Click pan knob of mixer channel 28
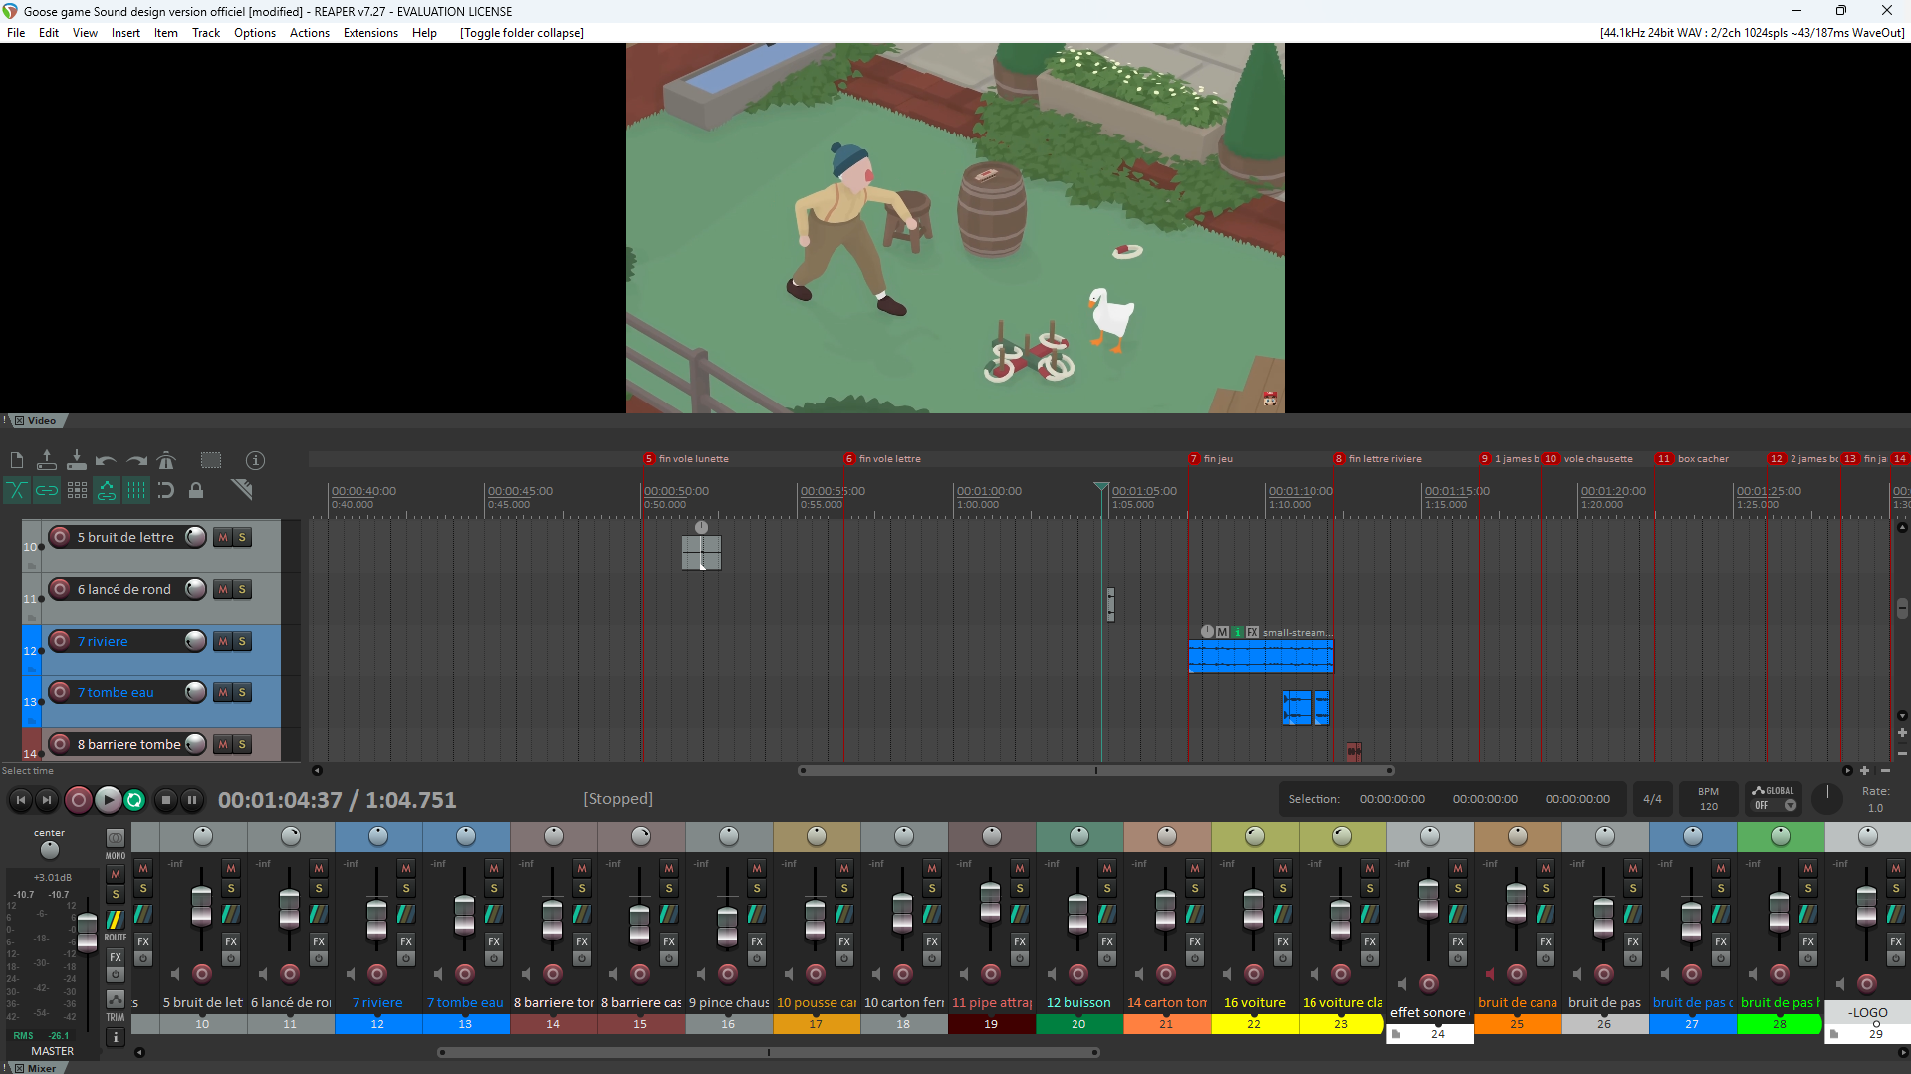The image size is (1911, 1074). click(x=1781, y=836)
